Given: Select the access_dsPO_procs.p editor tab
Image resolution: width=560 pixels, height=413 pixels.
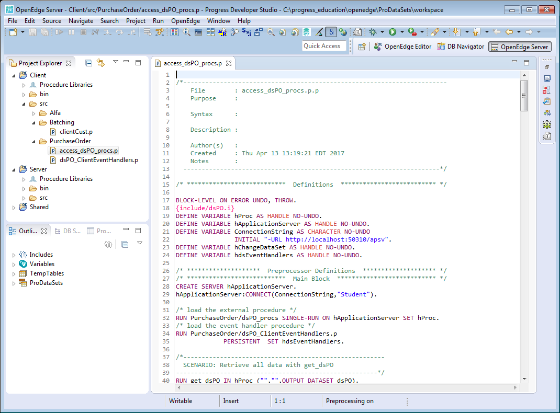Looking at the screenshot, I should [x=193, y=63].
